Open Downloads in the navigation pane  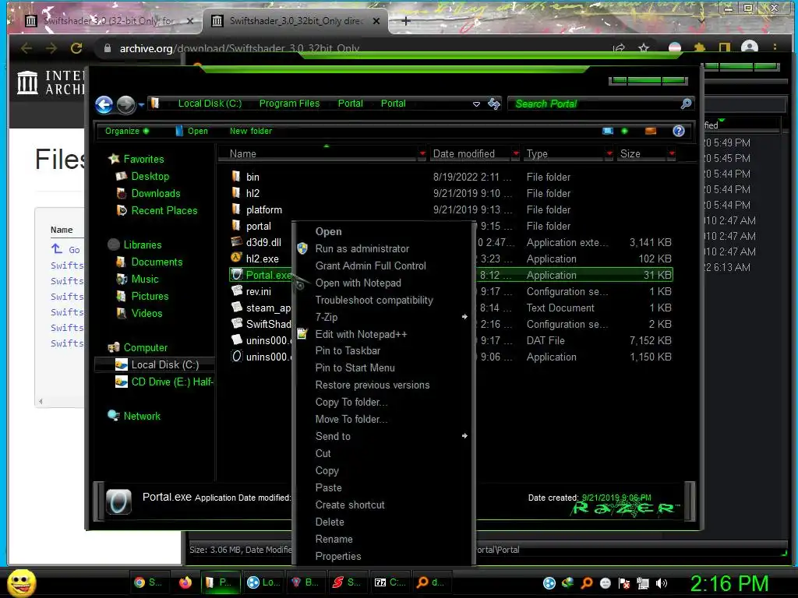(156, 193)
